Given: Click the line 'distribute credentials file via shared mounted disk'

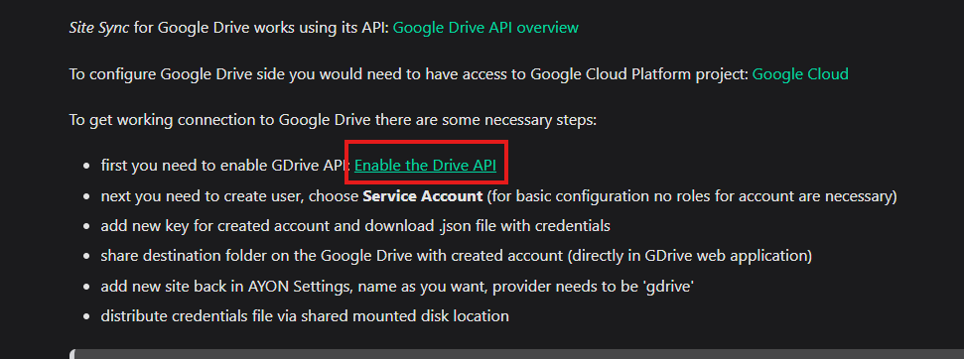Looking at the screenshot, I should pos(305,316).
